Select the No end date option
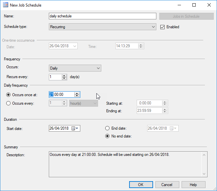Screen dimensions: 217x191 tap(107, 136)
